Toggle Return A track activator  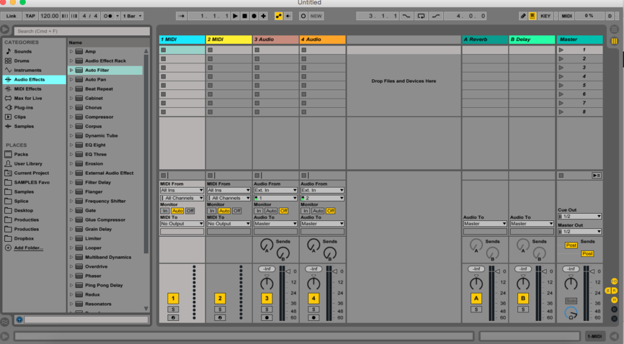(477, 298)
